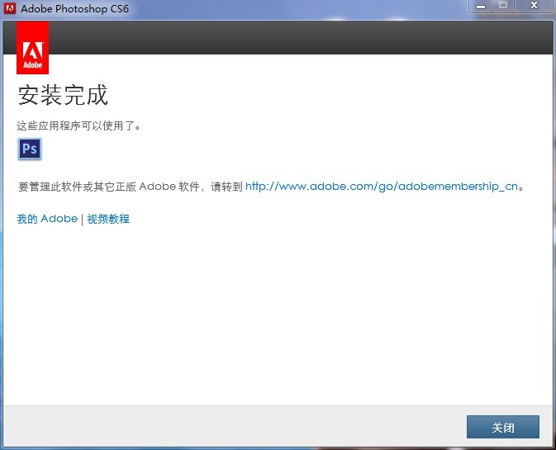Click the Adobe Photoshop CS6 window title
Image resolution: width=556 pixels, height=450 pixels.
tap(74, 8)
